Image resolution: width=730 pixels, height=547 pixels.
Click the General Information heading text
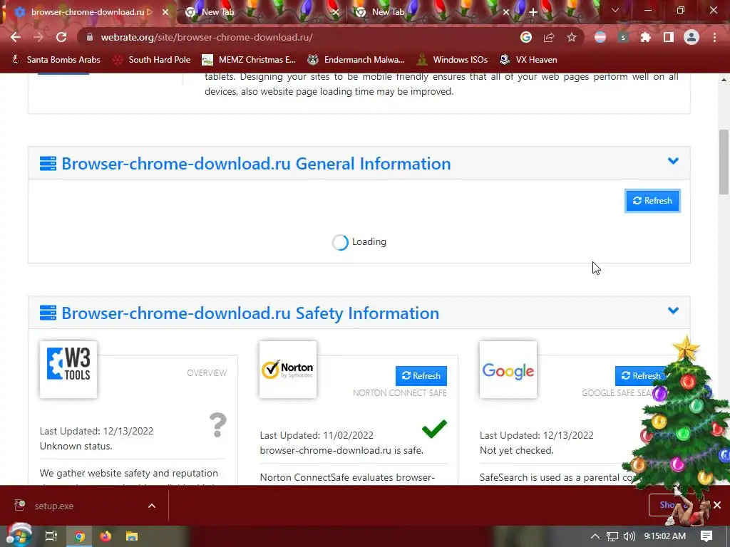pyautogui.click(x=256, y=164)
